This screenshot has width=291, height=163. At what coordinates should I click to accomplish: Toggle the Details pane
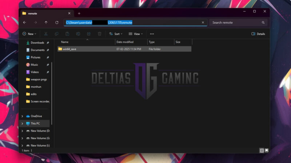pyautogui.click(x=258, y=34)
